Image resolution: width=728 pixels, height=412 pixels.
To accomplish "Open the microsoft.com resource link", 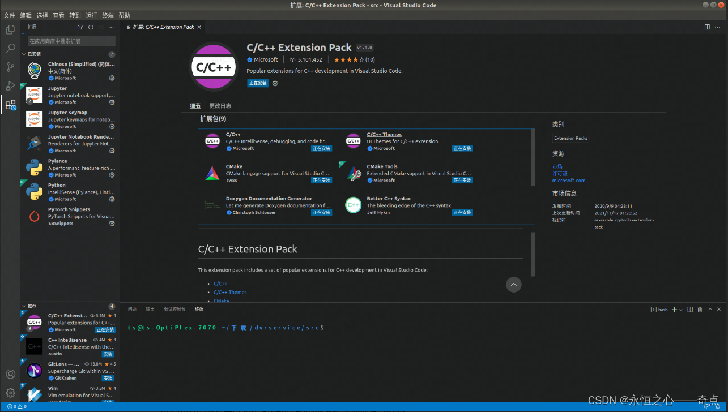I will [x=569, y=180].
